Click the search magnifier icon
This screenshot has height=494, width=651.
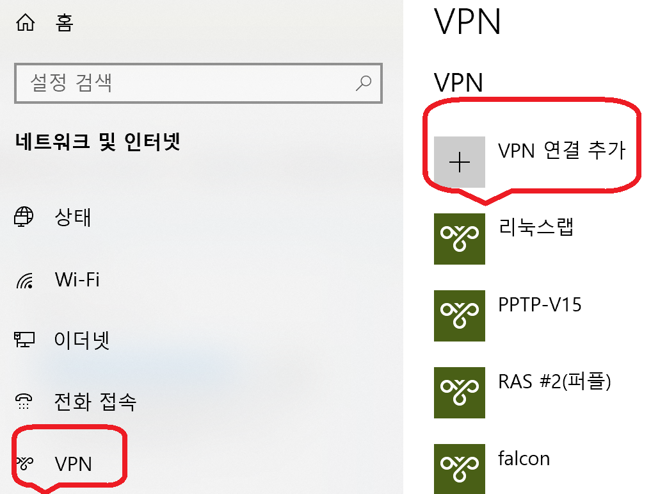(364, 83)
